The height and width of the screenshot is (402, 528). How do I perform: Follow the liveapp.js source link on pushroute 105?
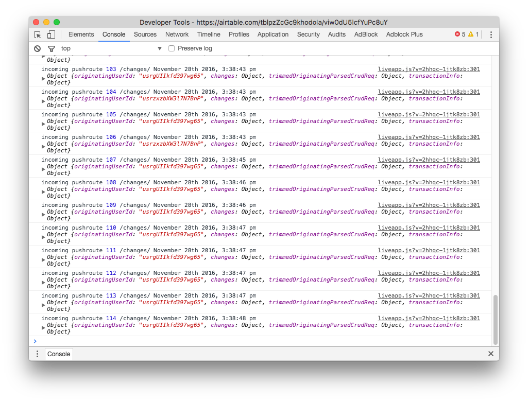coord(428,114)
